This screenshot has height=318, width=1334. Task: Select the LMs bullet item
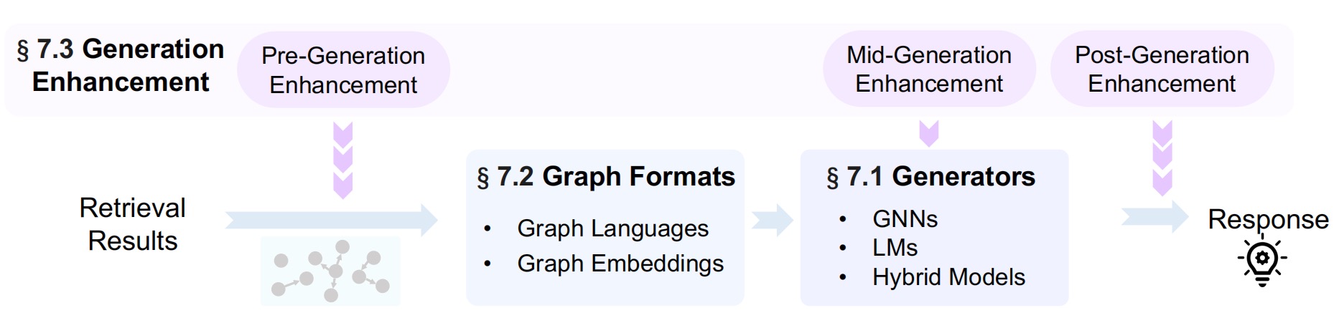pyautogui.click(x=895, y=248)
